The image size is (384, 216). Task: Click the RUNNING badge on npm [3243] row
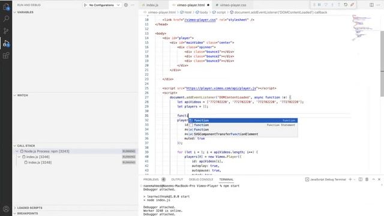[x=129, y=151]
